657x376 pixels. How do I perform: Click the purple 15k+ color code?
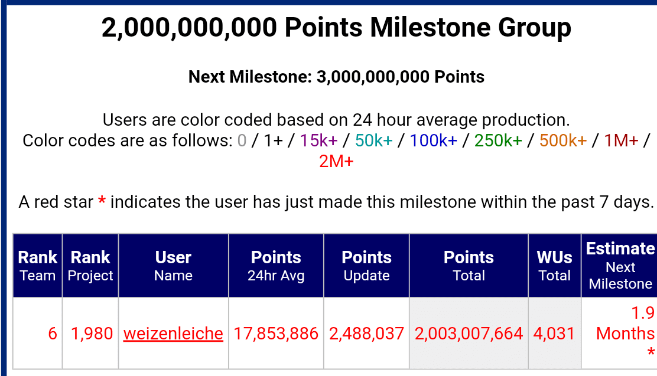(x=318, y=140)
